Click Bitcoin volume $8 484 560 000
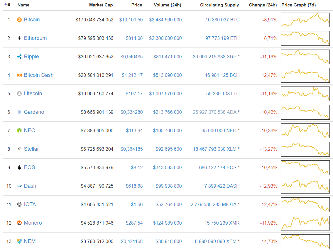333x251 pixels. tap(165, 20)
